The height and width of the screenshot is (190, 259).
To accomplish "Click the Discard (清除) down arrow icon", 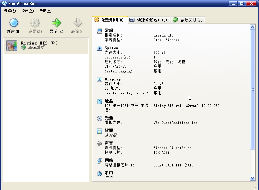I will [x=78, y=23].
